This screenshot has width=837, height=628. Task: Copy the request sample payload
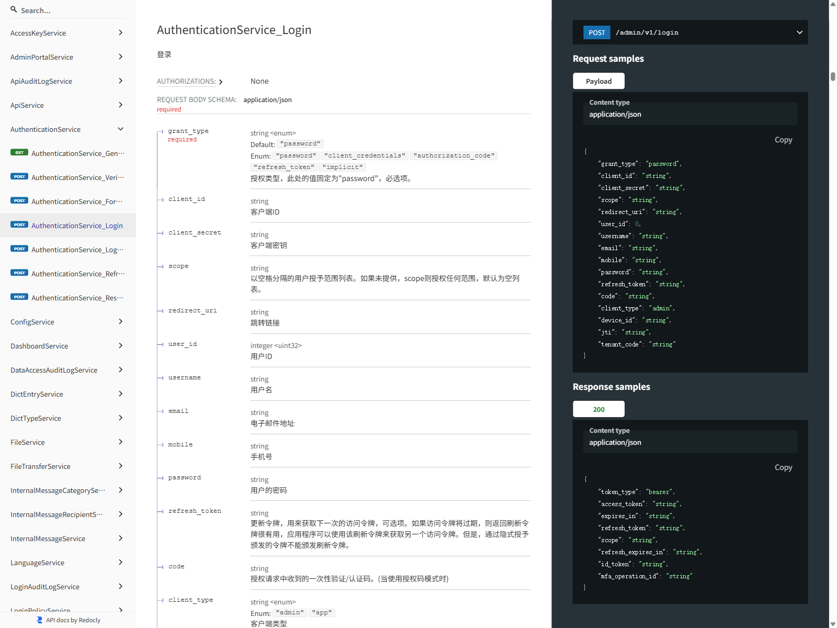tap(783, 140)
